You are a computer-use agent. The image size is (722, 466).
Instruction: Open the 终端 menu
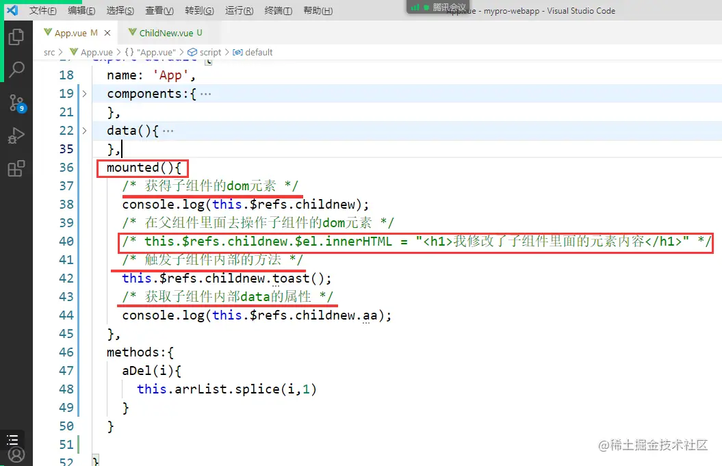[x=277, y=10]
